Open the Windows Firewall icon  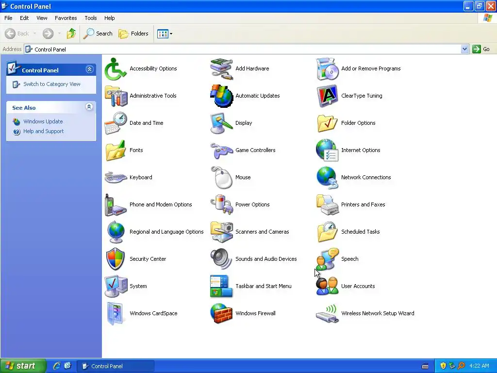(x=221, y=314)
